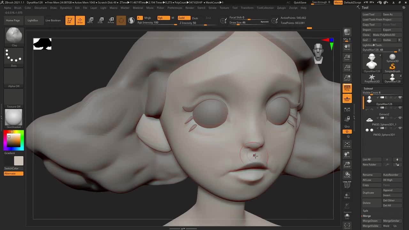This screenshot has width=409, height=230.
Task: Open the Clay brush selector
Action: coord(14,37)
